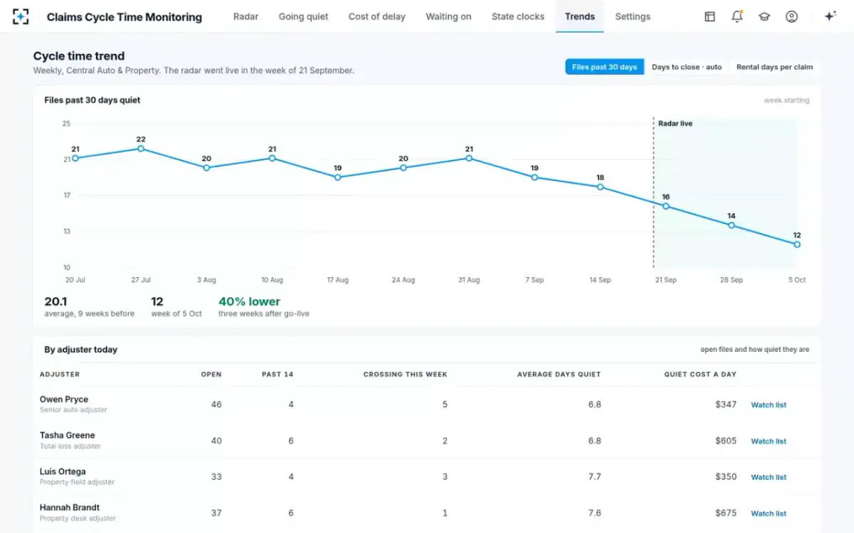Click the 40% lower statistic
This screenshot has height=533, width=854.
pos(250,301)
